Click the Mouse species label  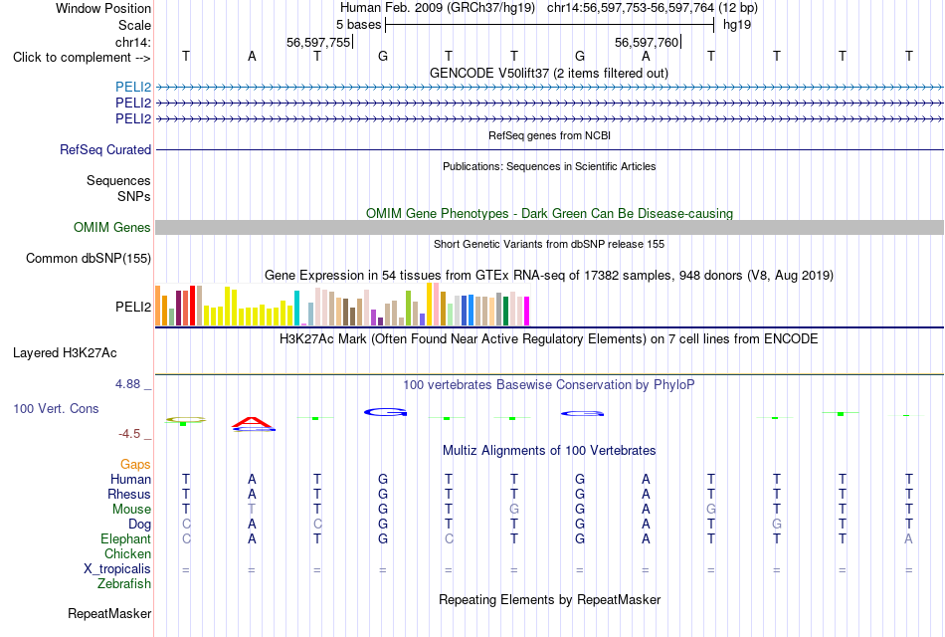coord(131,510)
